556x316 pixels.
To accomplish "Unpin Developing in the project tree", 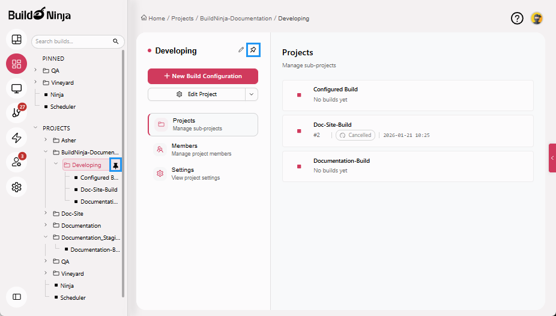I will pyautogui.click(x=116, y=165).
